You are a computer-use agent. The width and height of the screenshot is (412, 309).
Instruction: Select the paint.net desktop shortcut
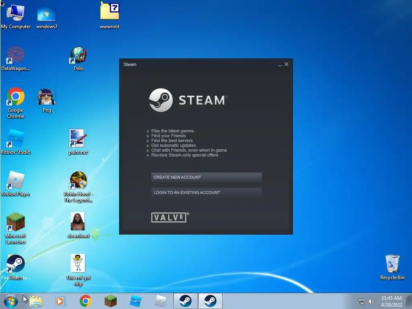click(78, 142)
